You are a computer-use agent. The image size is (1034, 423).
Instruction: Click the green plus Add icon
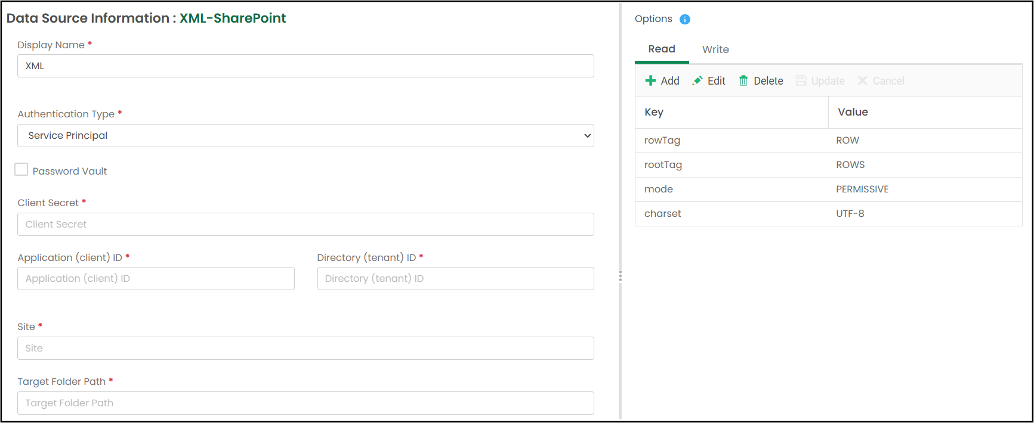pyautogui.click(x=651, y=80)
